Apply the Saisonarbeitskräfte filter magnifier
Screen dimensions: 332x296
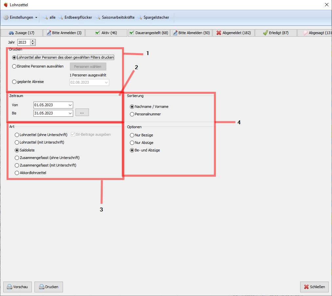(x=98, y=17)
